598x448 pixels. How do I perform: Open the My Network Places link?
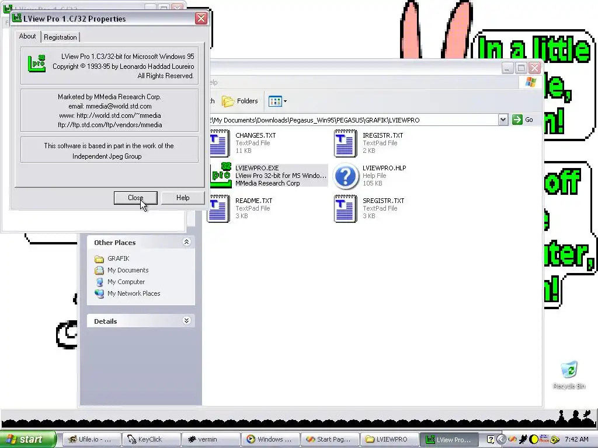[134, 293]
